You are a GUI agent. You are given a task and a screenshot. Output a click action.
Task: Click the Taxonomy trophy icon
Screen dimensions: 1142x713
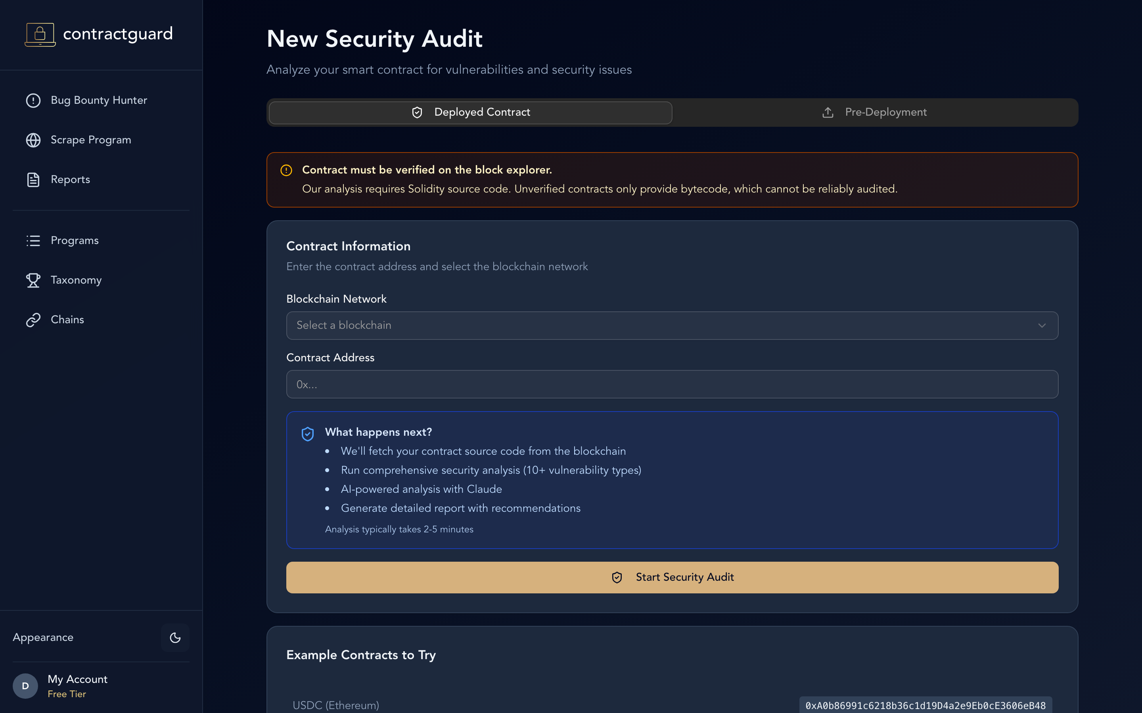33,280
